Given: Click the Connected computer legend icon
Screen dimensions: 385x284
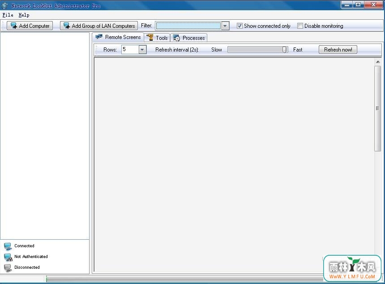Looking at the screenshot, I should tap(8, 246).
